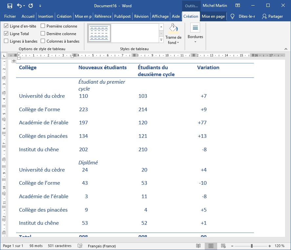Select the highlighted table style thumbnail
Screen dimensions: 291x250
99,33
